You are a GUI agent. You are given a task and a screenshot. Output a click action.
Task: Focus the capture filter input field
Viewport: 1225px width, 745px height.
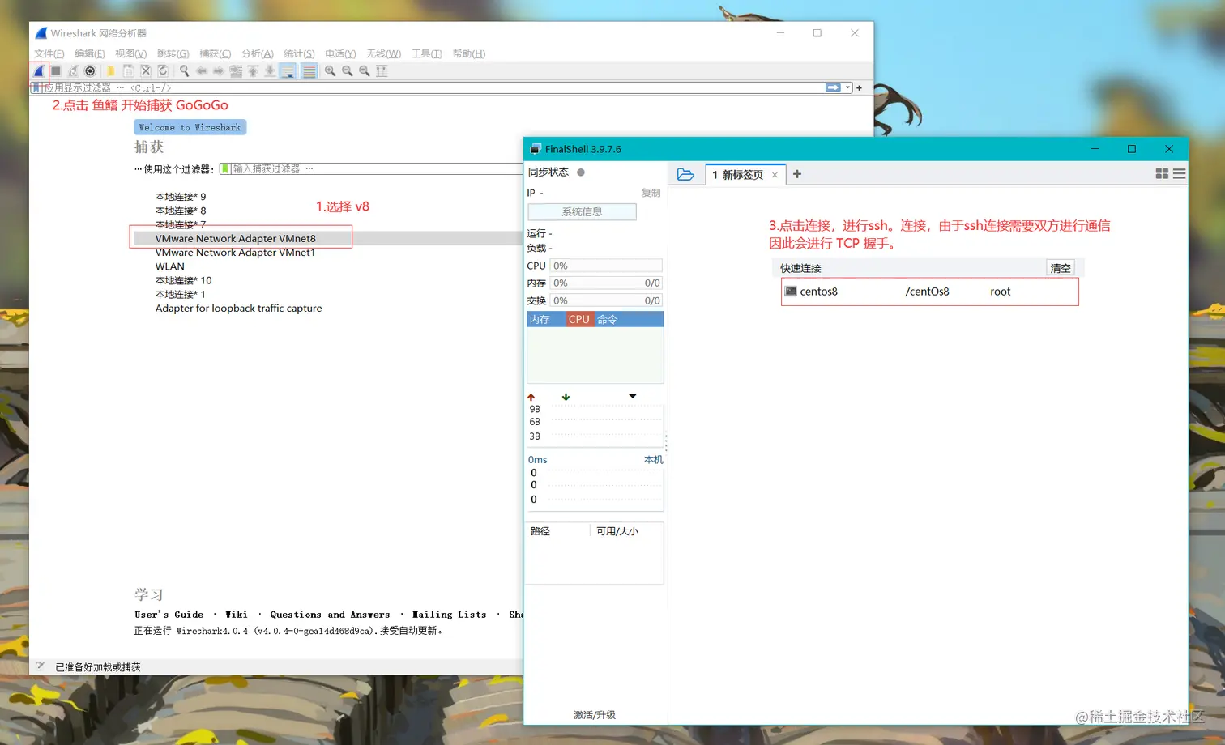click(378, 168)
